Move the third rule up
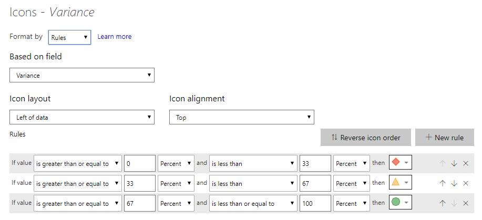 point(443,203)
